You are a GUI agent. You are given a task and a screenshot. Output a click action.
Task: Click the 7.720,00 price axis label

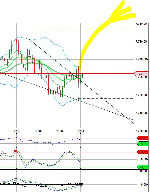point(141,95)
